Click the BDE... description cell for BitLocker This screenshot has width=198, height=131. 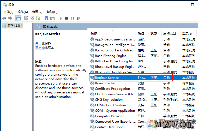[x=142, y=61]
